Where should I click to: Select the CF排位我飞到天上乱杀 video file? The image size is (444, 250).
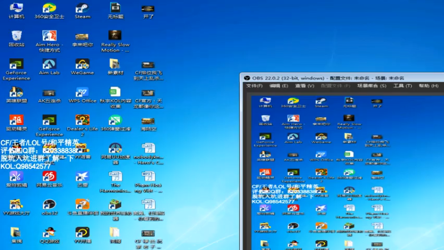[148, 71]
